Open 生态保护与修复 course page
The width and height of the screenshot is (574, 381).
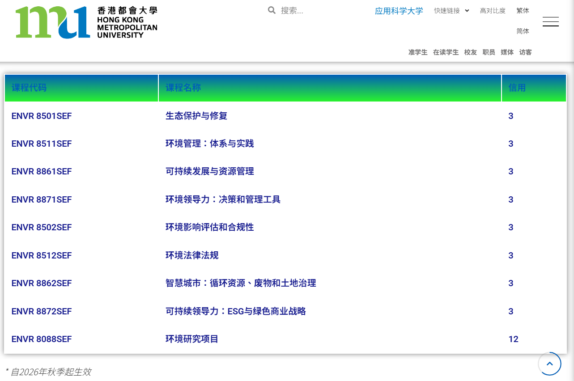tap(196, 116)
